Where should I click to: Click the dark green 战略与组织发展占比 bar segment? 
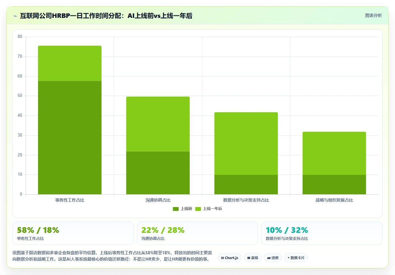click(x=334, y=184)
